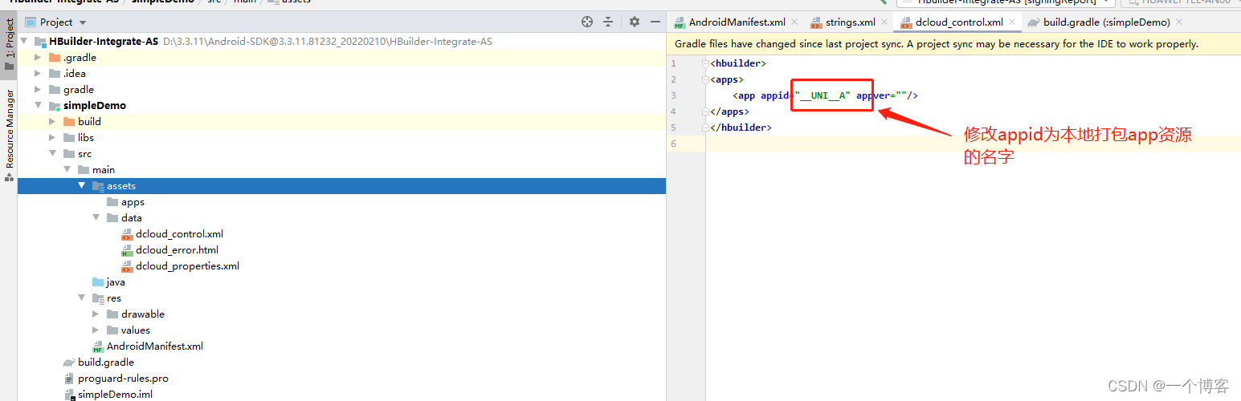This screenshot has width=1241, height=401.
Task: Collapse the res folder arrow
Action: pyautogui.click(x=81, y=298)
